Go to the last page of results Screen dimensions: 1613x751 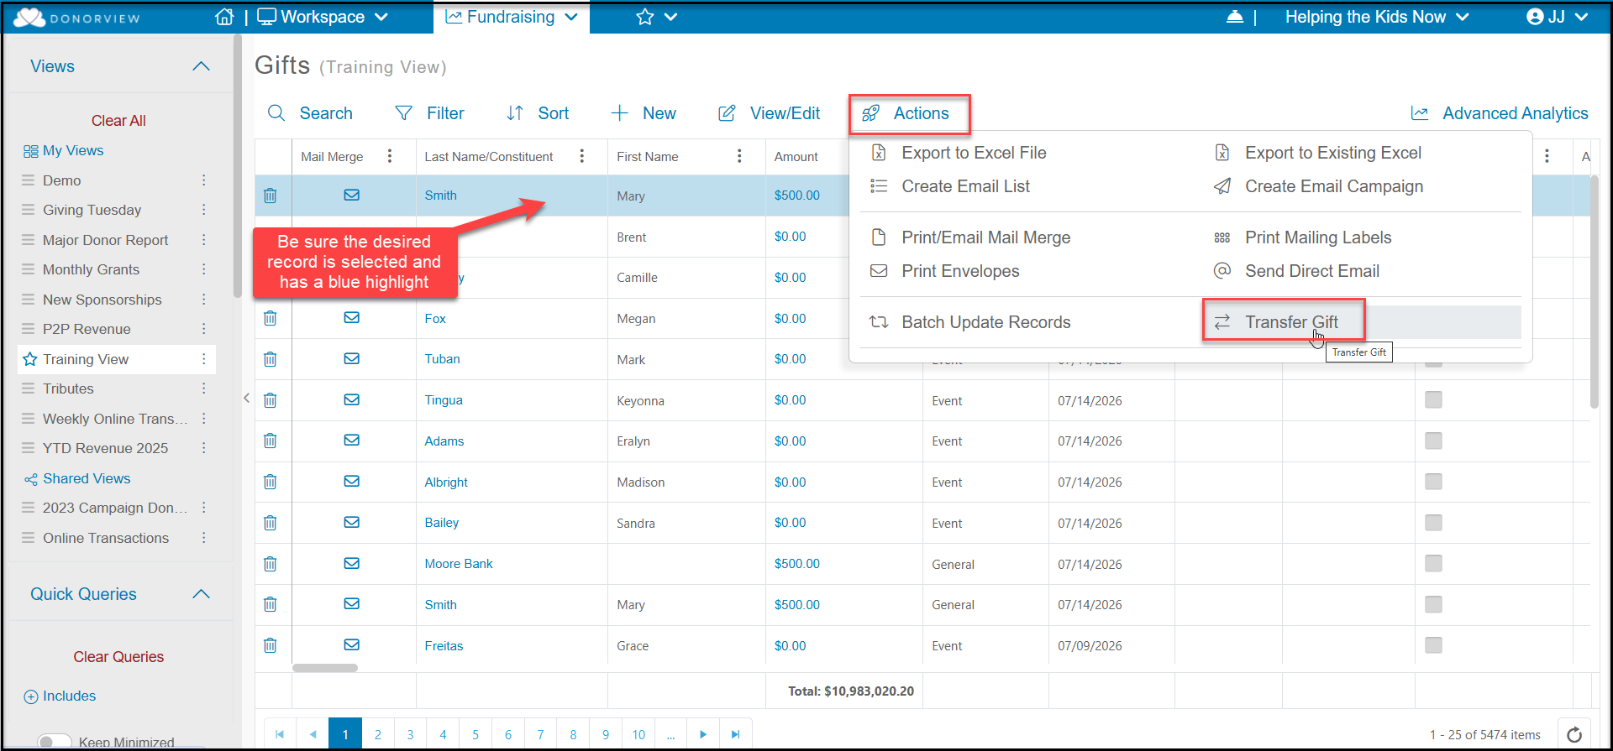(x=735, y=734)
